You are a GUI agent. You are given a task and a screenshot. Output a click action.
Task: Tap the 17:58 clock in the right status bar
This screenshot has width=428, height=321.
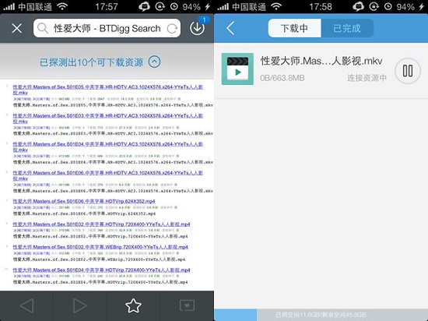pyautogui.click(x=321, y=6)
